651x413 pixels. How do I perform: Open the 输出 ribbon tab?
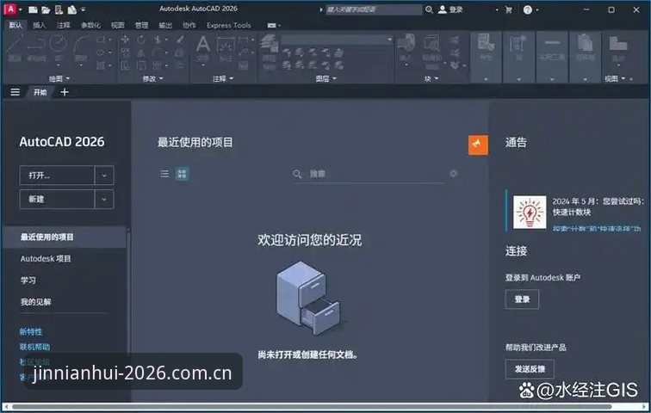165,25
